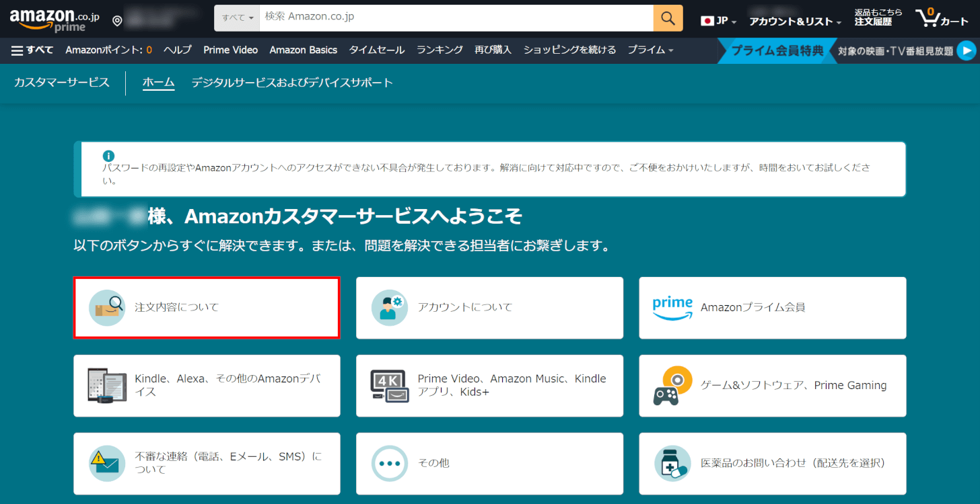This screenshot has width=980, height=504.
Task: Click the Kindle devices icon
Action: click(107, 385)
